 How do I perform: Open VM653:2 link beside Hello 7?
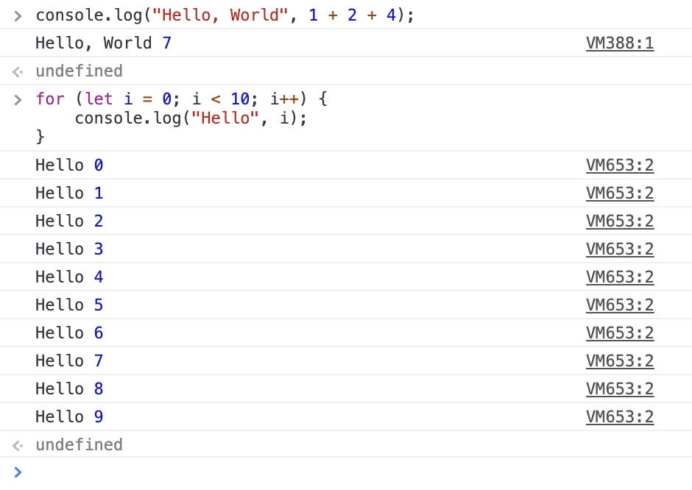pos(619,361)
